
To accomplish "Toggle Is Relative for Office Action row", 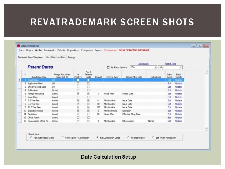I will [78, 118].
